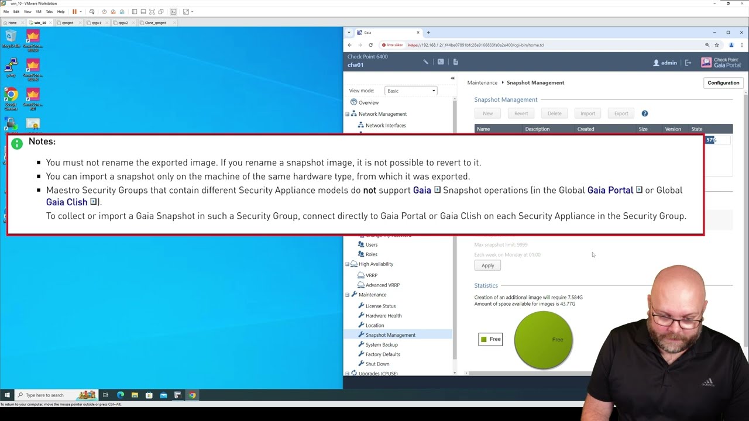Bookmark this page with star icon

[x=717, y=45]
